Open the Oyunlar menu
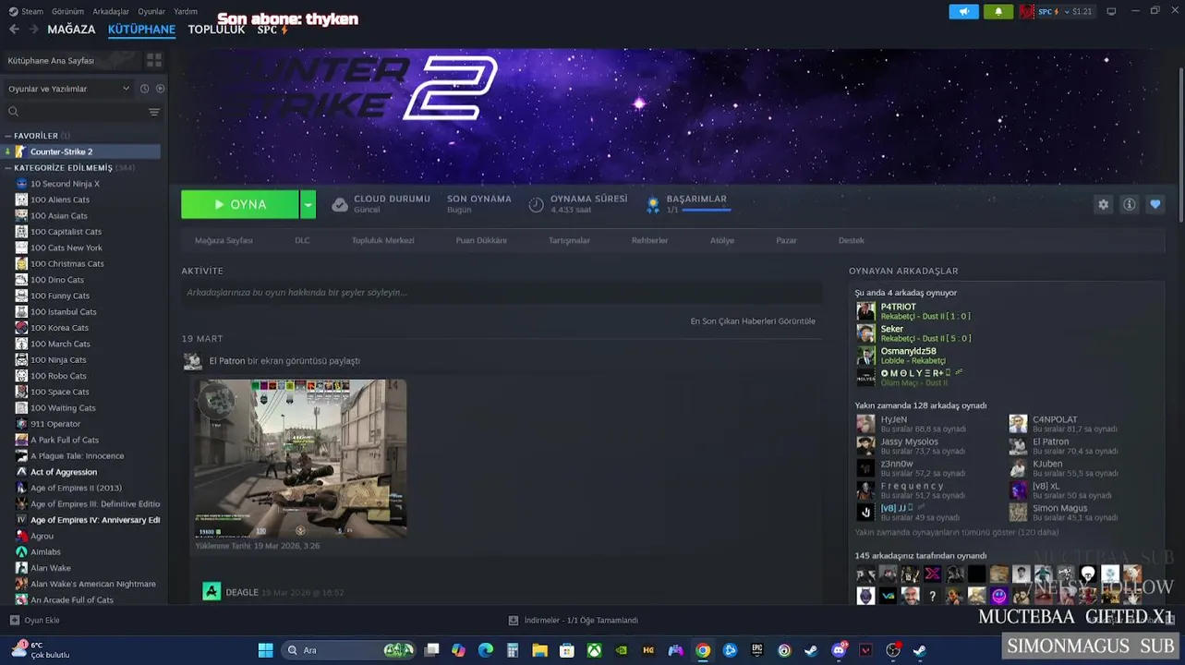Viewport: 1185px width, 665px height. [x=151, y=11]
